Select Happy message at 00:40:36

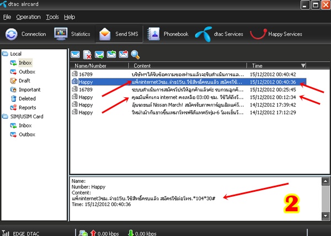tap(188, 82)
